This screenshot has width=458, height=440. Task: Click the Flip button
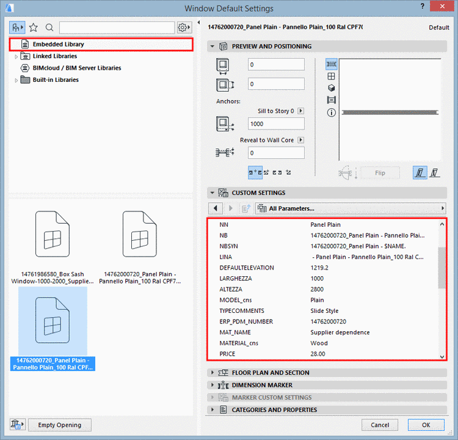380,173
